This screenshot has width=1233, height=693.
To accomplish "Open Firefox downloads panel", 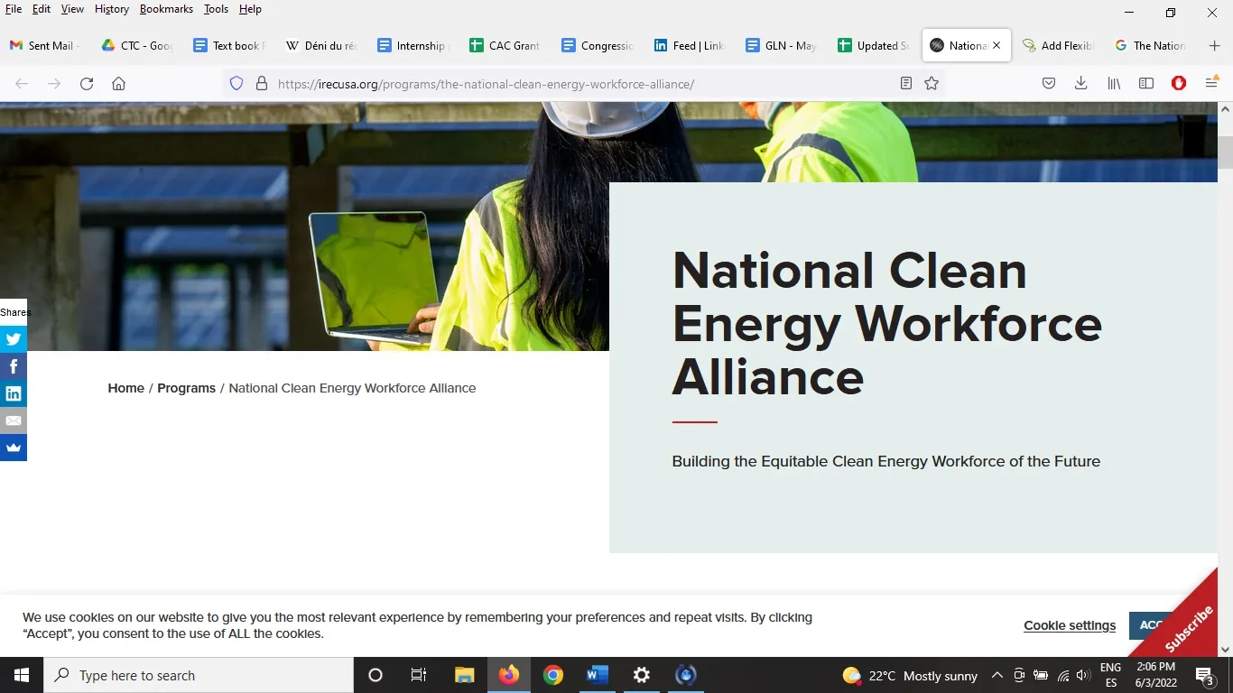I will [1080, 84].
